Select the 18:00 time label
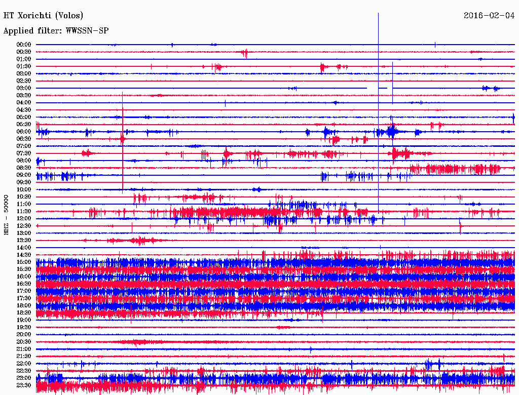 click(24, 305)
